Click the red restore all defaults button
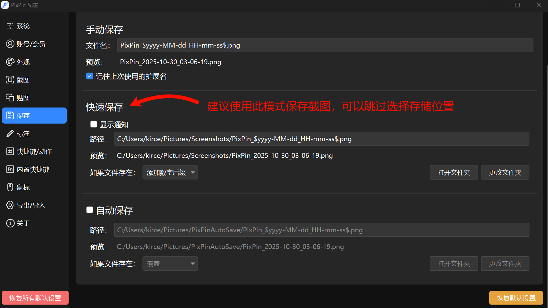The width and height of the screenshot is (548, 308). 35,298
